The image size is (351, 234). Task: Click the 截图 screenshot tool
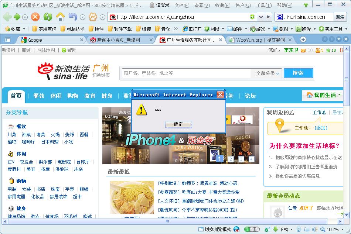coord(280,29)
